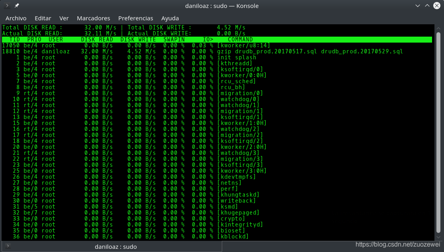Click the DISK READ column header
The image size is (444, 252).
97,39
